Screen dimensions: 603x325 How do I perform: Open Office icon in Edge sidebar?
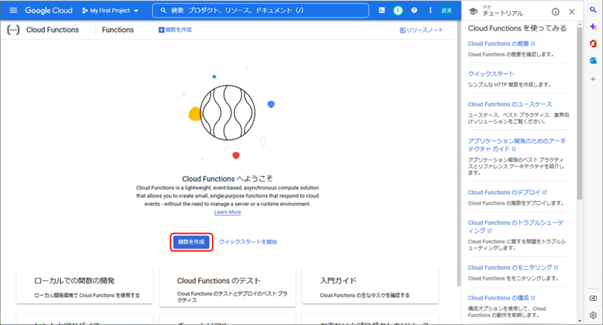click(x=593, y=44)
